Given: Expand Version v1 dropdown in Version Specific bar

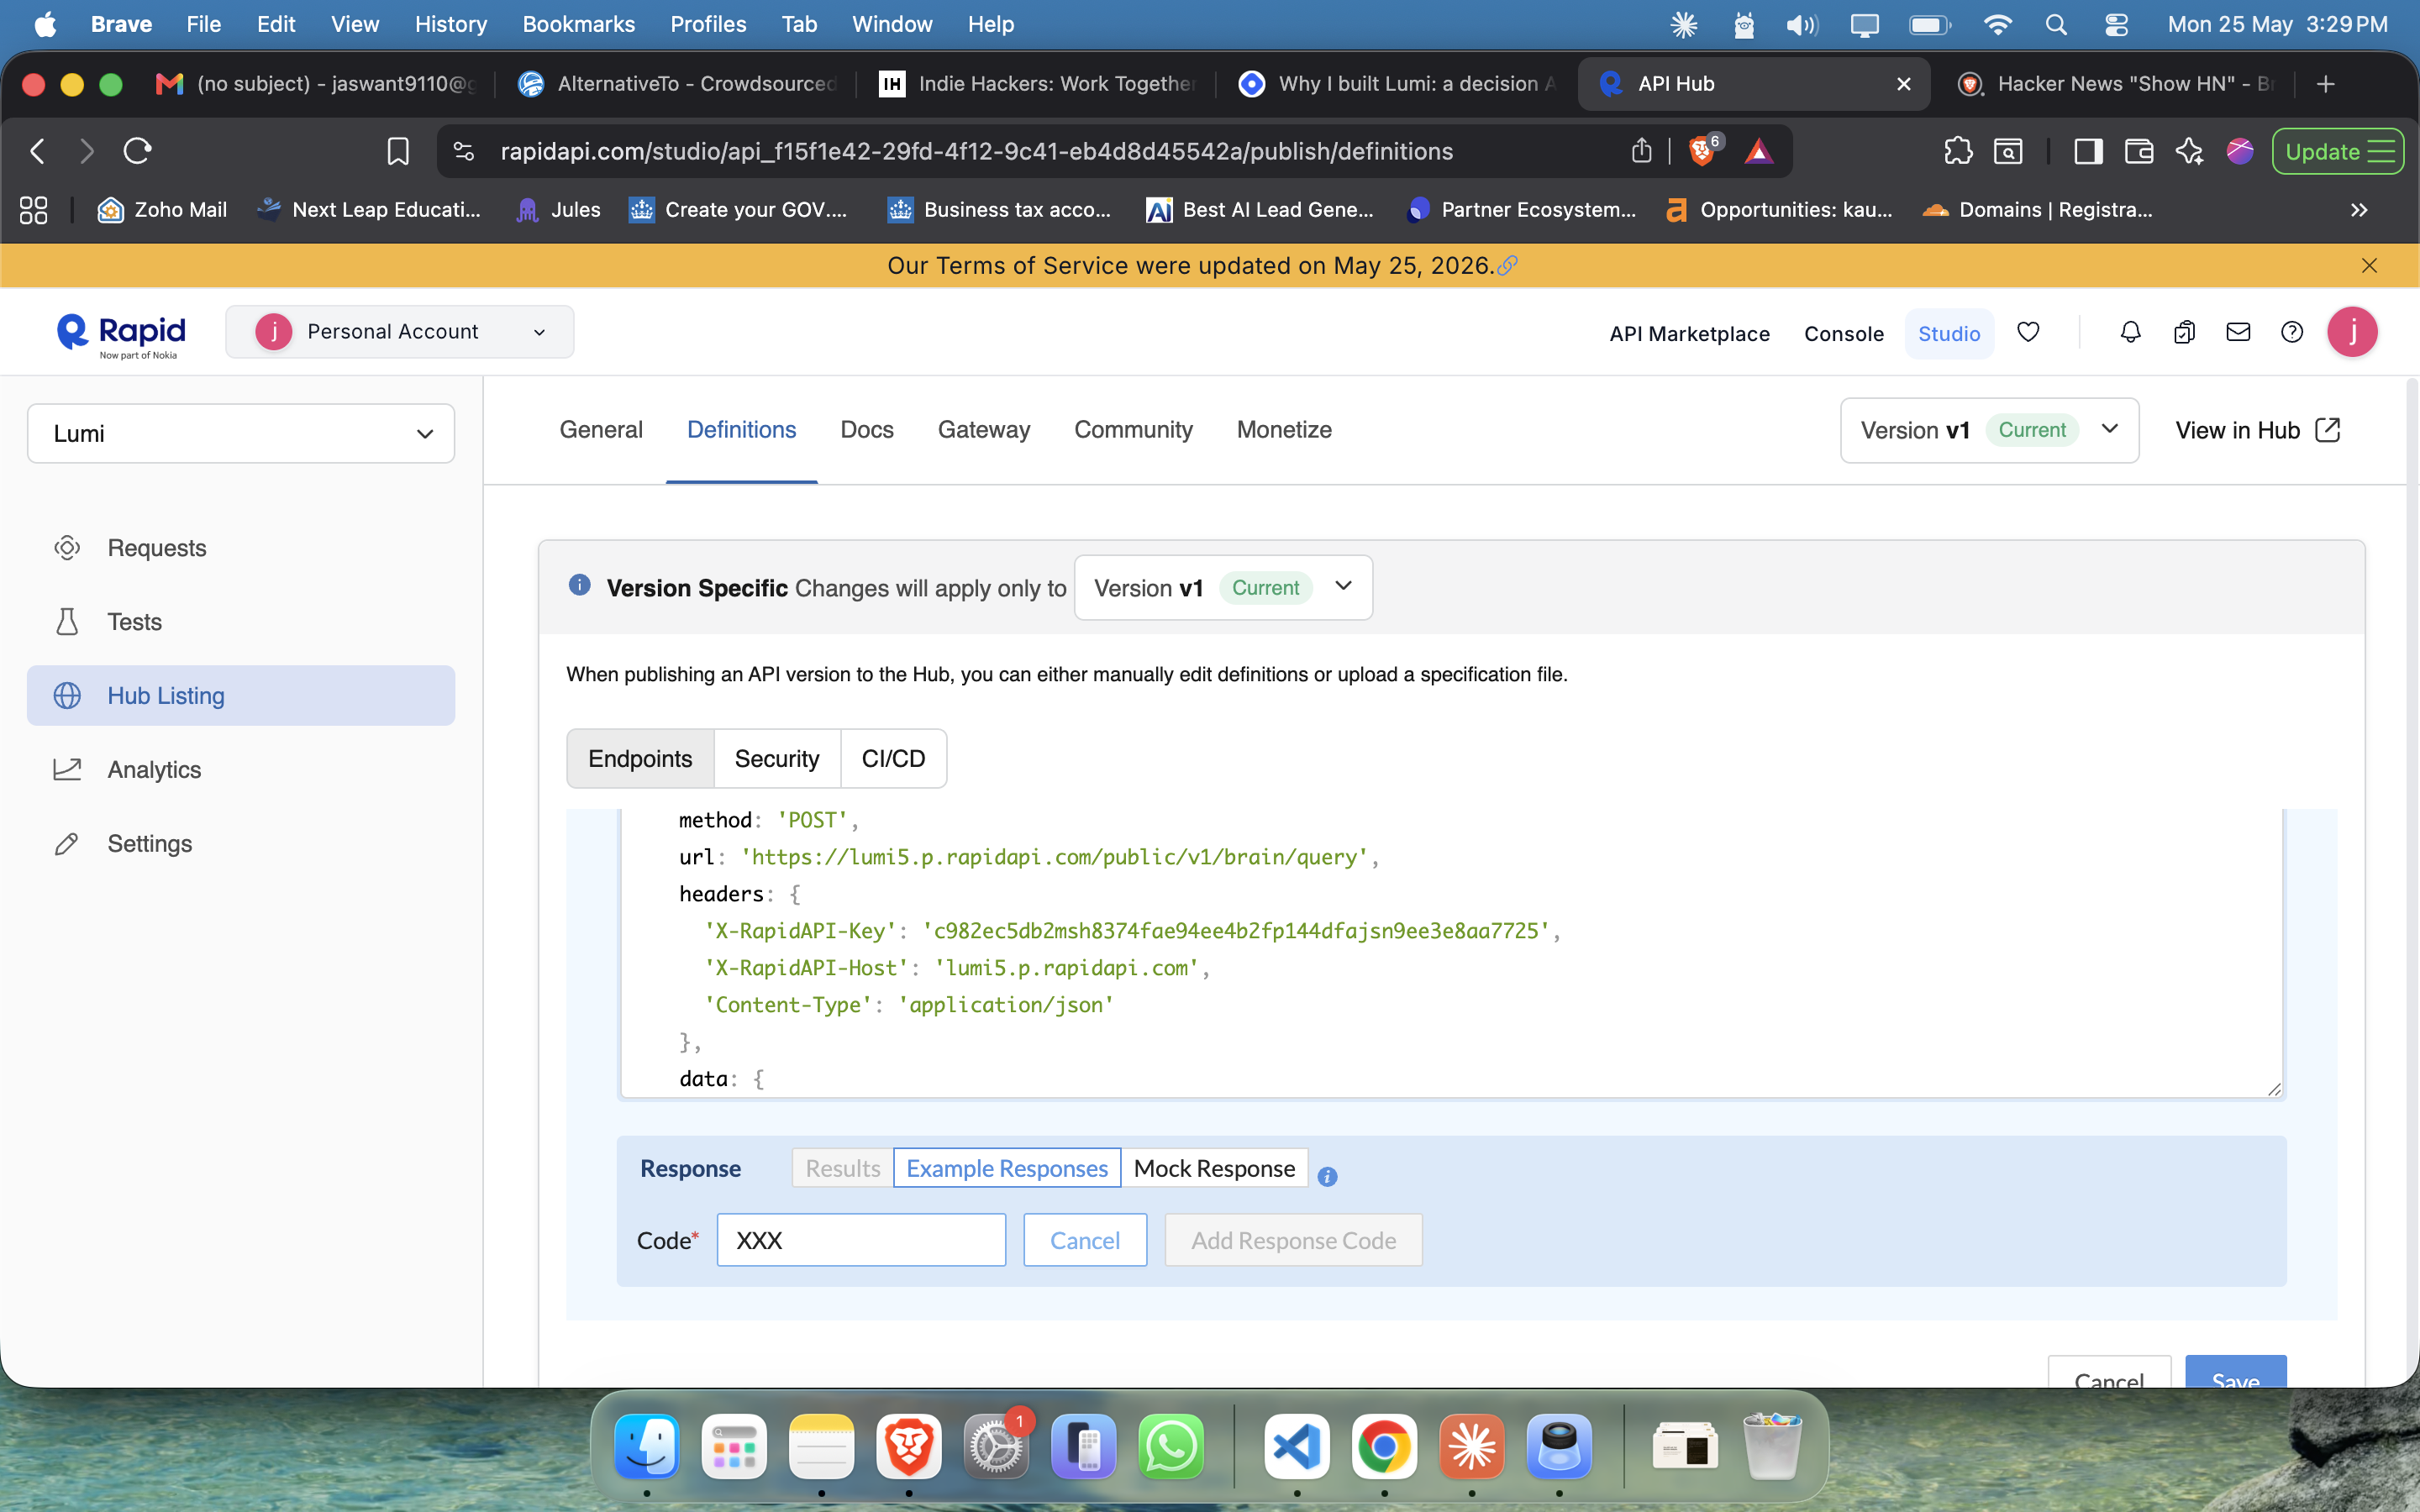Looking at the screenshot, I should (1222, 587).
